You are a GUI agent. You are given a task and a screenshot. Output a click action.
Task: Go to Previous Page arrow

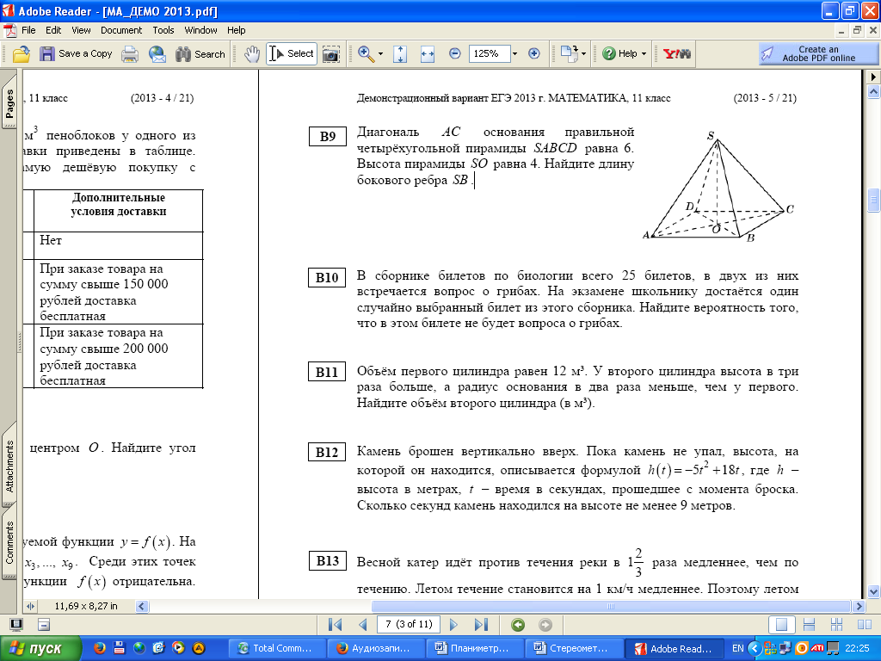pos(362,625)
